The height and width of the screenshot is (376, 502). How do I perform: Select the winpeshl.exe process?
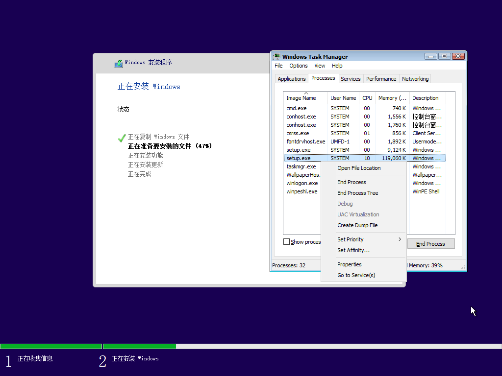[302, 191]
